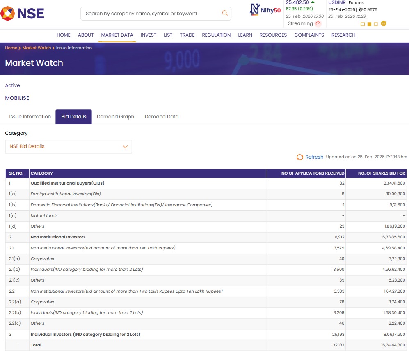This screenshot has height=351, width=409.
Task: Open the MARKET DATA menu
Action: 117,35
